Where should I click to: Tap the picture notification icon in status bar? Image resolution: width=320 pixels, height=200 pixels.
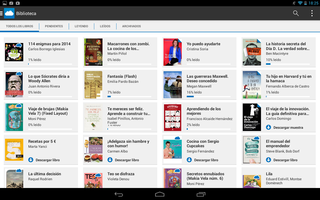point(4,3)
